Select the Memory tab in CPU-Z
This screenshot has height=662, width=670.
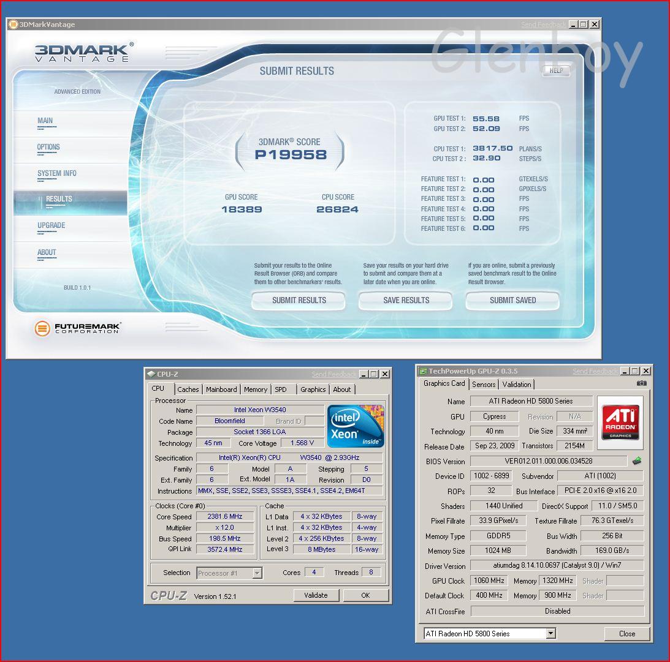[x=255, y=389]
